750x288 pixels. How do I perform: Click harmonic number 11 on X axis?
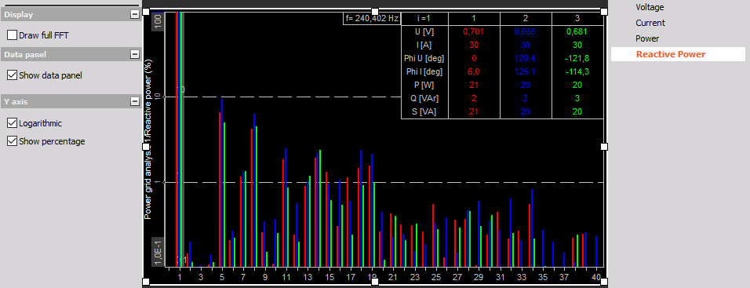(x=286, y=278)
